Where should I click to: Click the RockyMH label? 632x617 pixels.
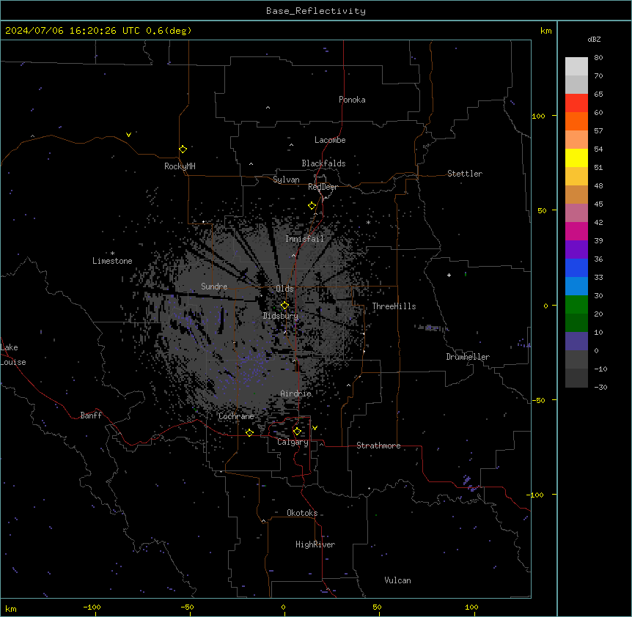click(180, 166)
